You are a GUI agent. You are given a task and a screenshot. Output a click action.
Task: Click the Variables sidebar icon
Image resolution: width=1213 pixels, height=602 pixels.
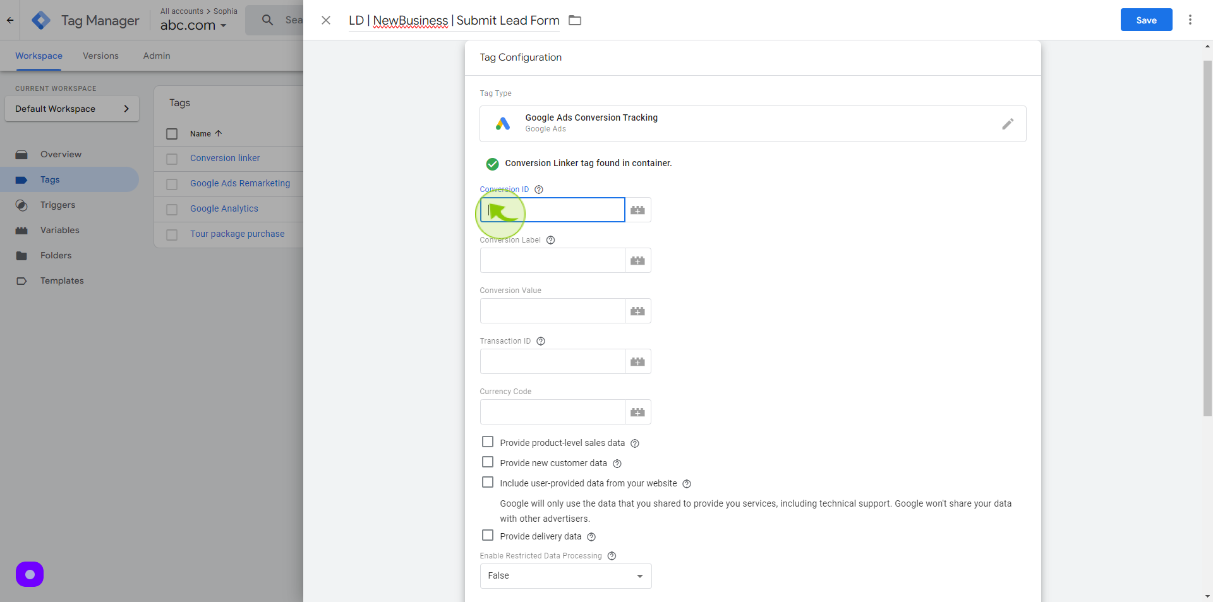click(x=21, y=231)
